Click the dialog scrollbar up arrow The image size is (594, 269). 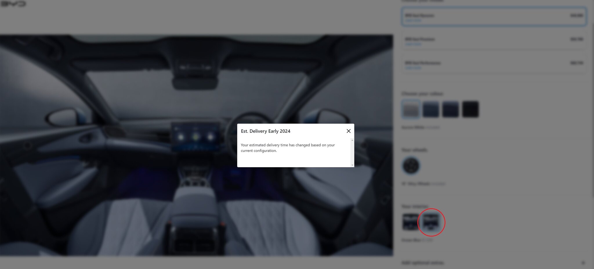(x=352, y=140)
